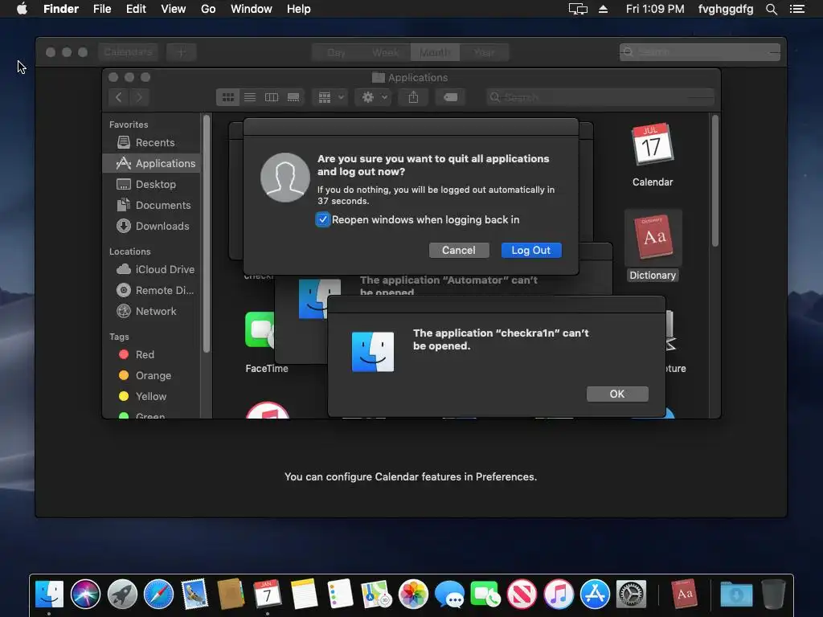Open Notification Center in menu bar
This screenshot has height=617, width=823.
797,9
